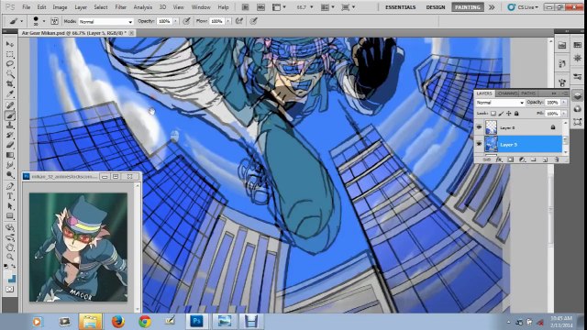Select the Rectangular Marquee tool
This screenshot has width=587, height=330.
click(10, 54)
